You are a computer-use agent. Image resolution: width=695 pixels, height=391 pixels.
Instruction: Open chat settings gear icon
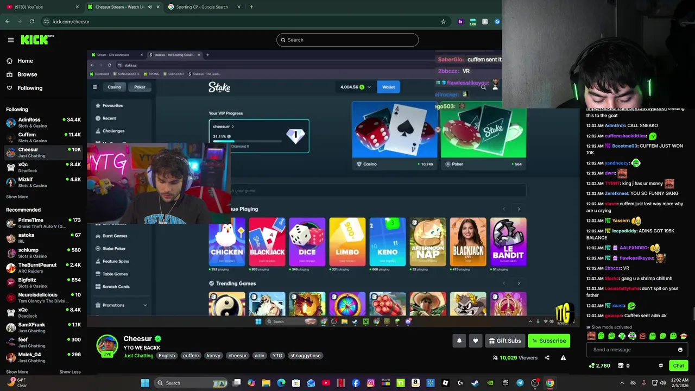point(661,365)
